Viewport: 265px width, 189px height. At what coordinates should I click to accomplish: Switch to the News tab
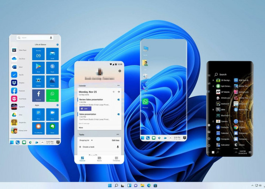pyautogui.click(x=99, y=159)
